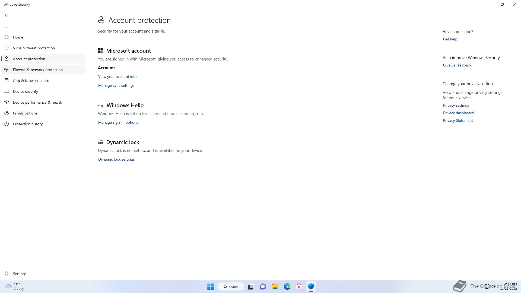Viewport: 521px width, 293px height.
Task: Open quick settings via the volume icon
Action: pyautogui.click(x=493, y=286)
